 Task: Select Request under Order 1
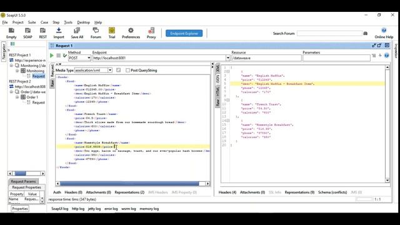click(x=39, y=102)
